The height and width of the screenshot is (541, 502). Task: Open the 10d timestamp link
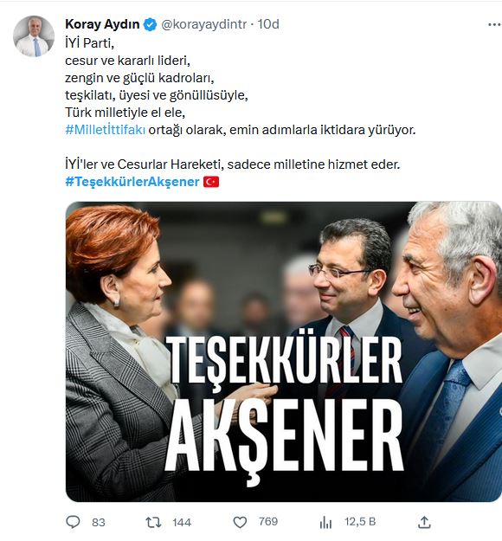(268, 24)
